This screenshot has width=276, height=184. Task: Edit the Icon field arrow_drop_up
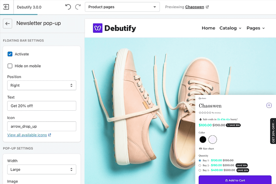tap(42, 126)
